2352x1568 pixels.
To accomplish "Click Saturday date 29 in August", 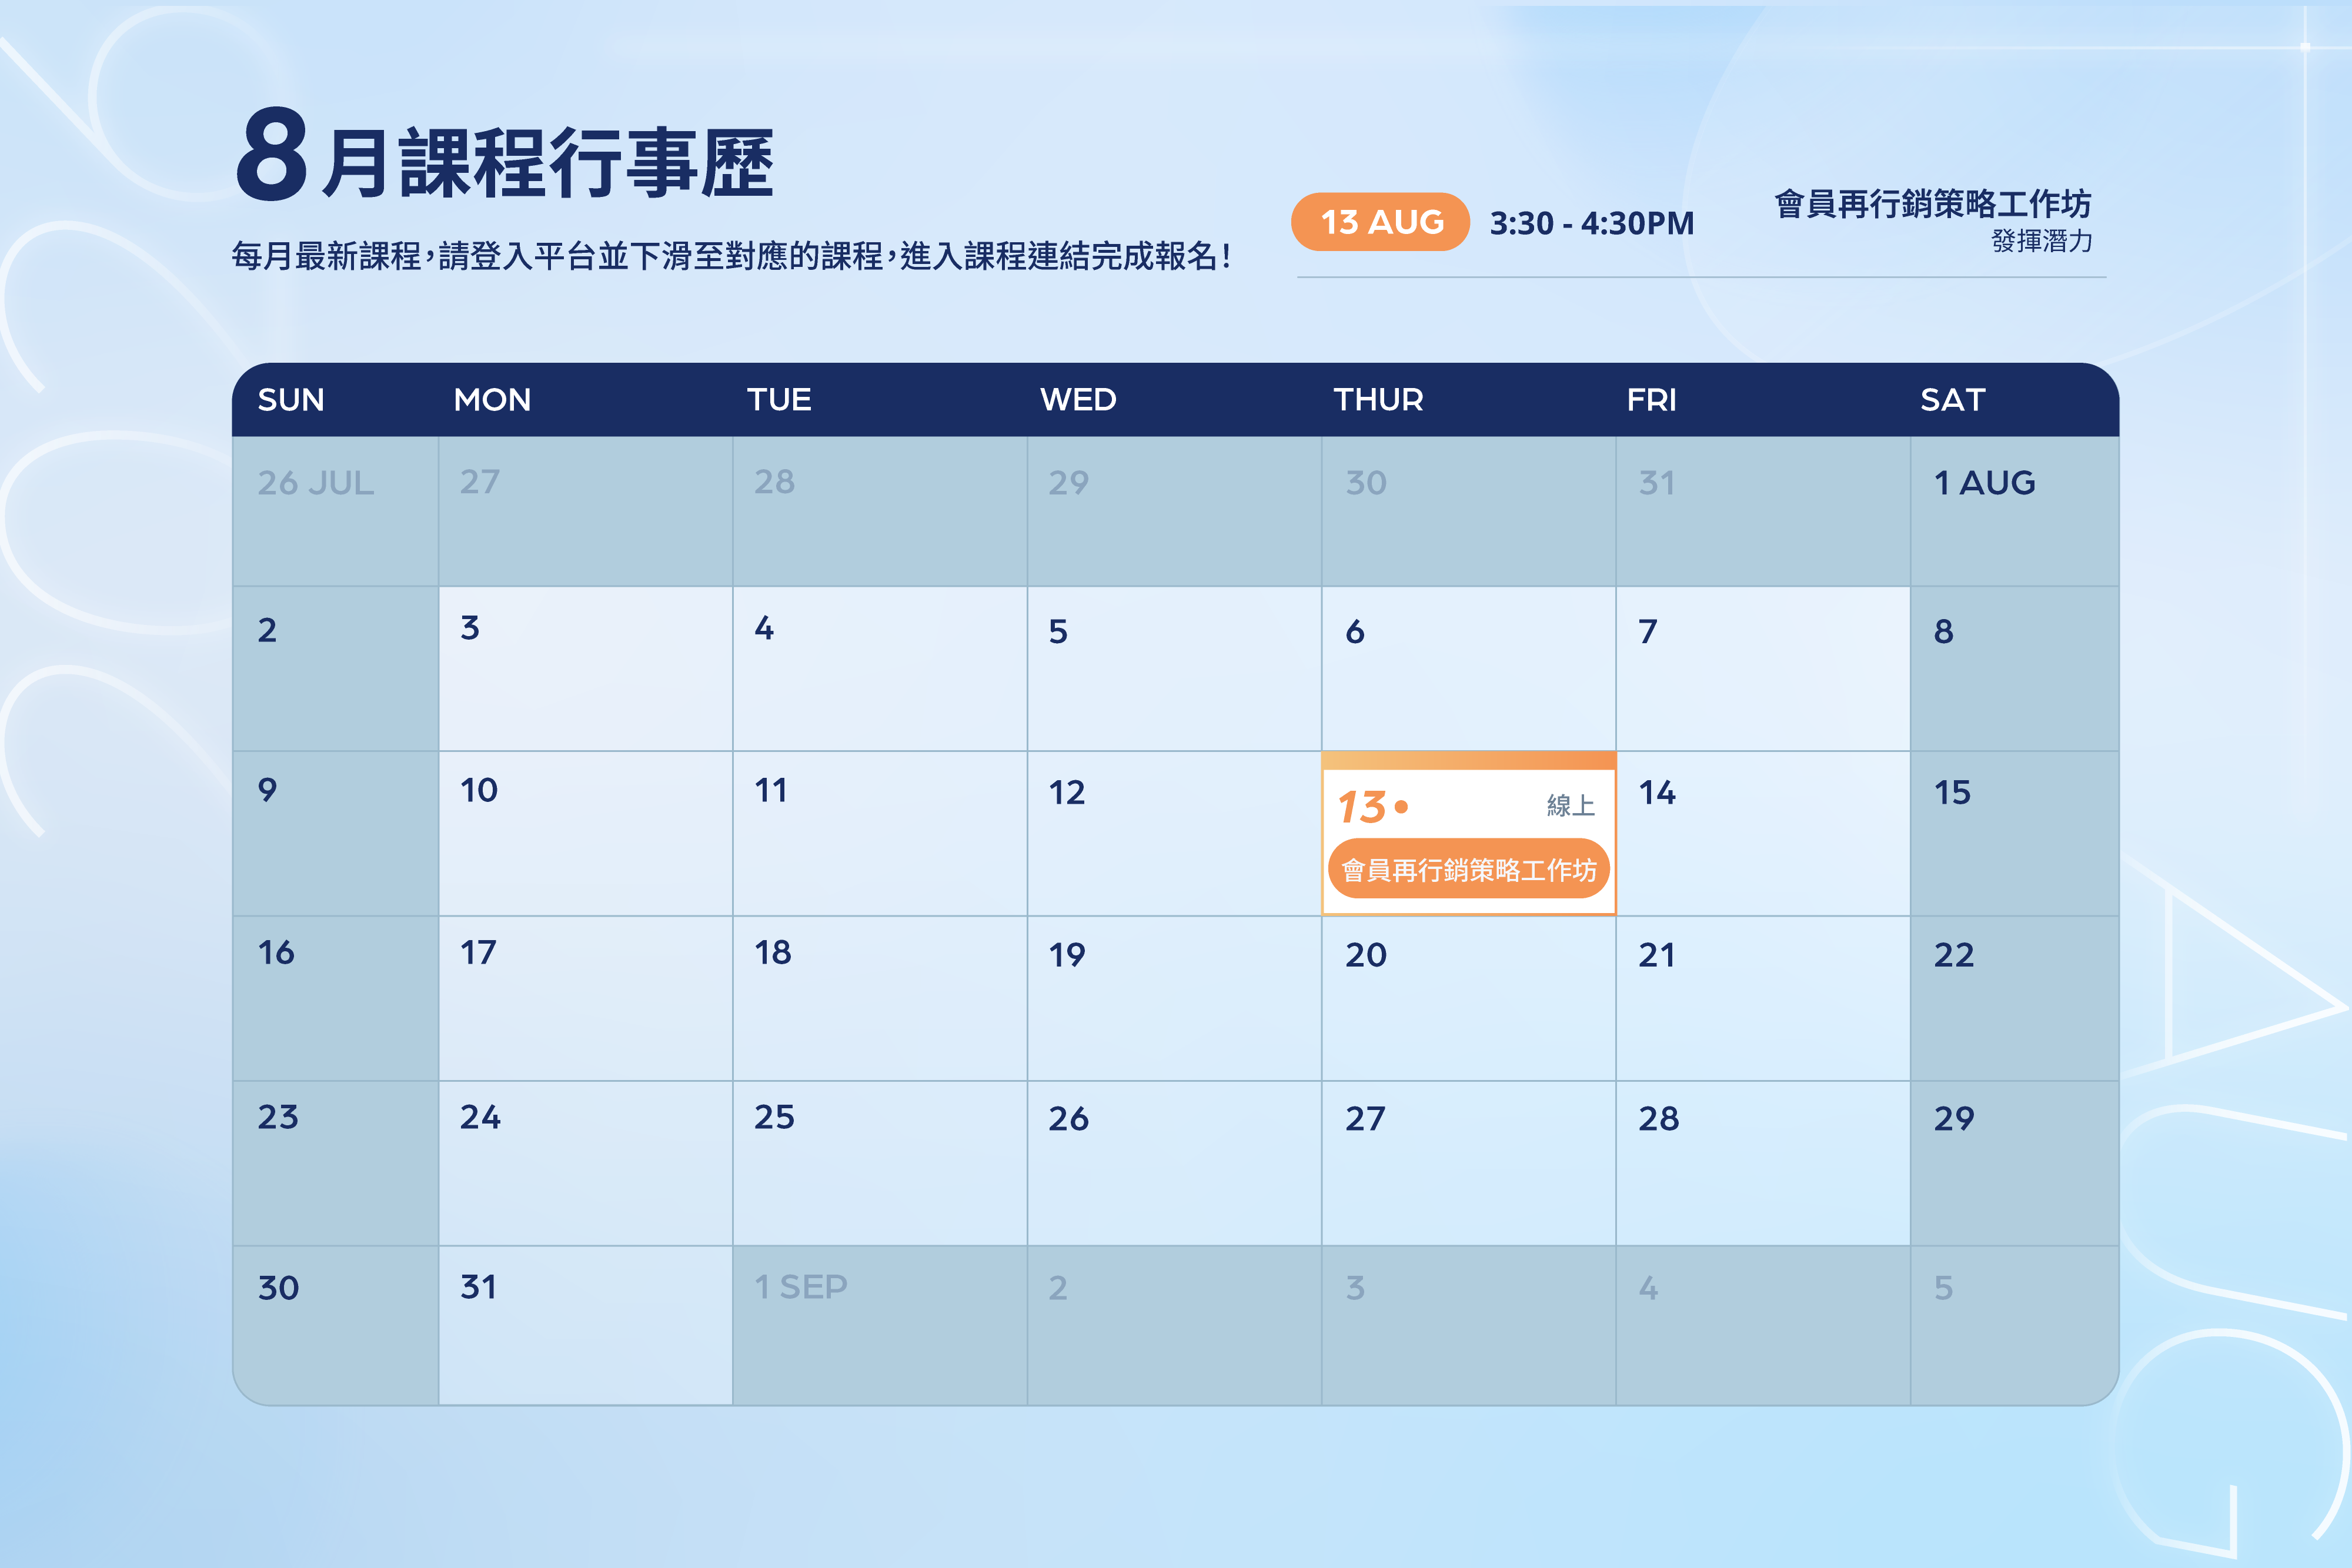I will point(1954,1118).
